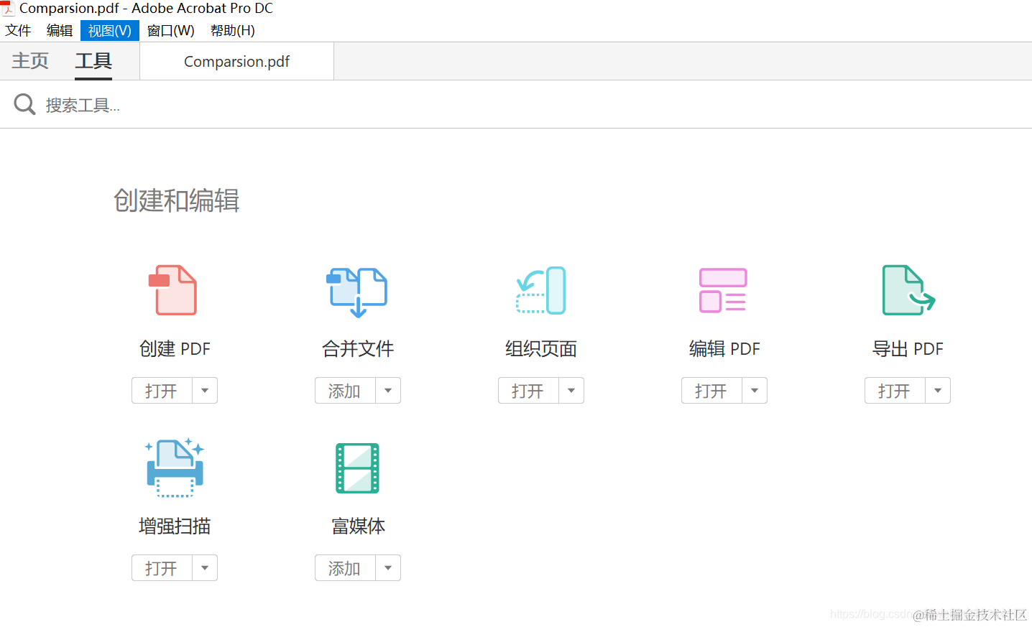Select the 工具 tab
1032x627 pixels.
[93, 61]
